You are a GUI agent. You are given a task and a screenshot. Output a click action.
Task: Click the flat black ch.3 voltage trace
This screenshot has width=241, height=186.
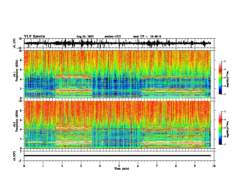coord(117,156)
